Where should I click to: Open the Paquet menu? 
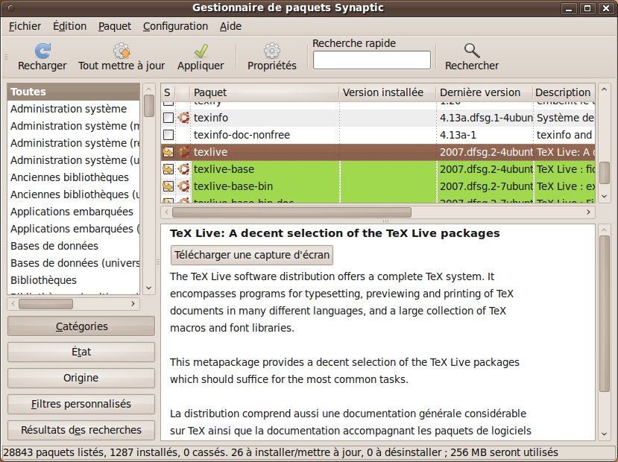pyautogui.click(x=115, y=26)
